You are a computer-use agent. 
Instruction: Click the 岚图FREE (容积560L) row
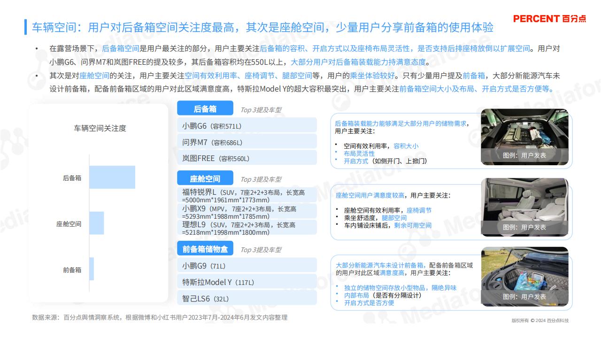pyautogui.click(x=247, y=158)
